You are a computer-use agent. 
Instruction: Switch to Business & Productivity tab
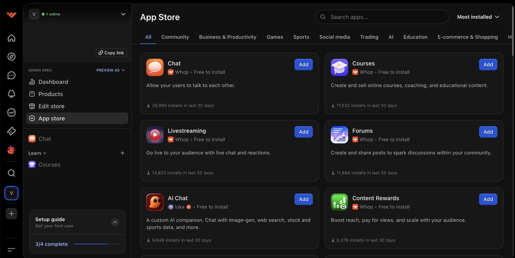(x=228, y=37)
